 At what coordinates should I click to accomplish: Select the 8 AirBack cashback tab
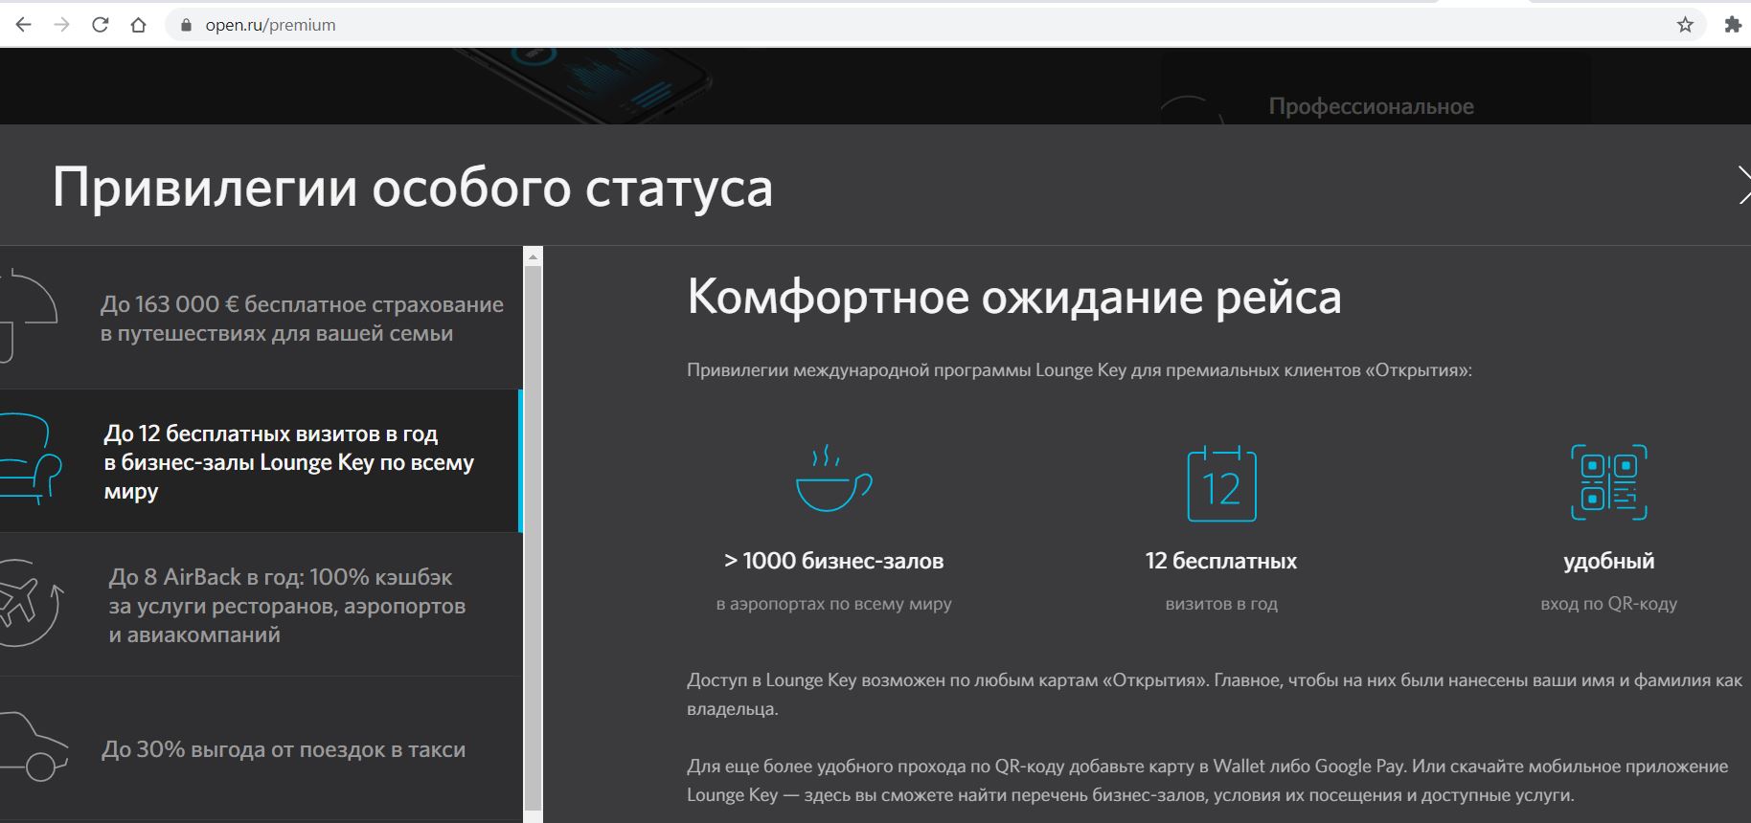[261, 605]
